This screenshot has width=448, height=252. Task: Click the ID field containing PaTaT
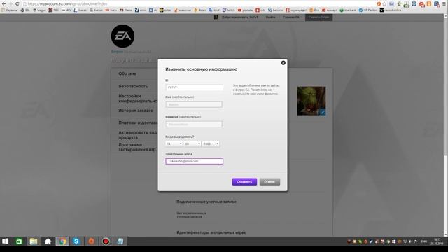tap(195, 87)
